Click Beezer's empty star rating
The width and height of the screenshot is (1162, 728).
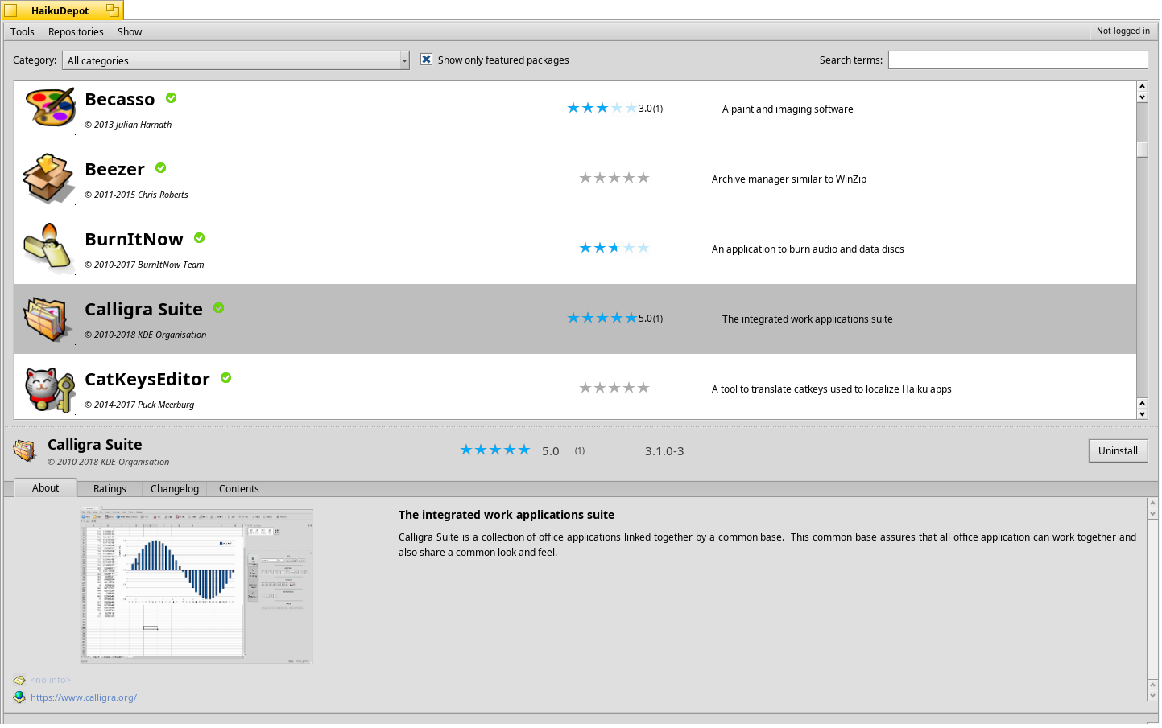pos(614,178)
